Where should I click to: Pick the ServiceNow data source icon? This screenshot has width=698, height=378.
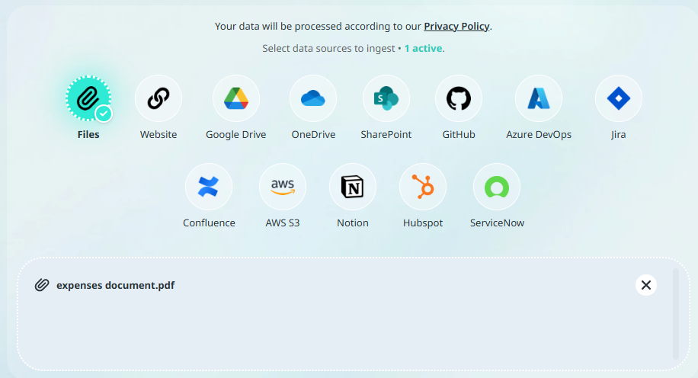pos(497,187)
